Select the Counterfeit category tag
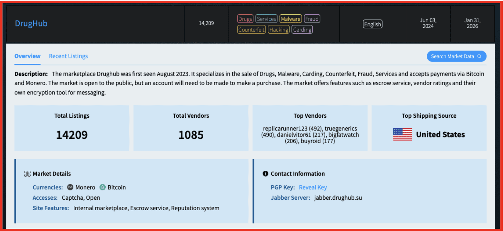Screen dimensions: 503x231 tap(251, 30)
